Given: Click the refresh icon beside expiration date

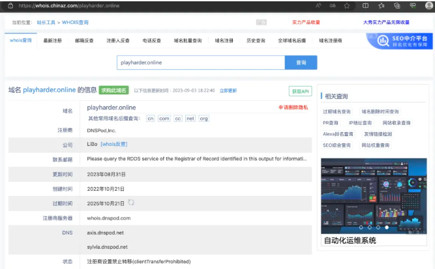Looking at the screenshot, I should pos(131,203).
